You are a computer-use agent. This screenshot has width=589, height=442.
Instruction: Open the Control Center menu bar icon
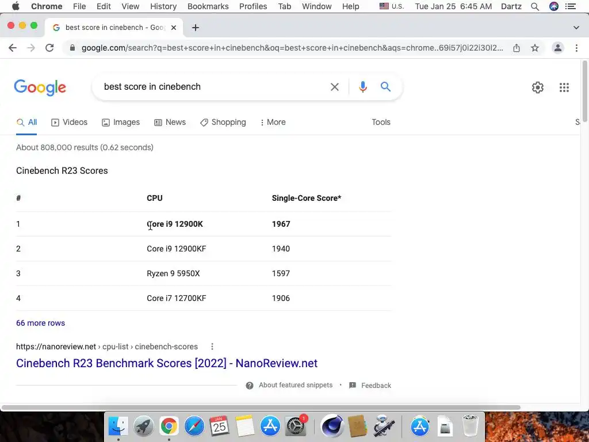570,6
